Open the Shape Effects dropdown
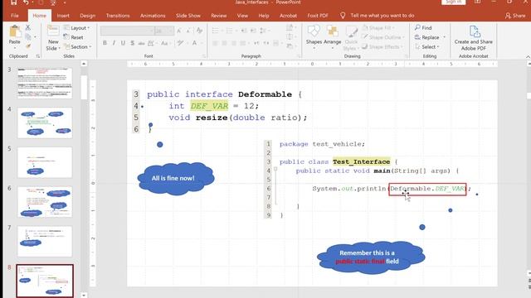 [382, 46]
